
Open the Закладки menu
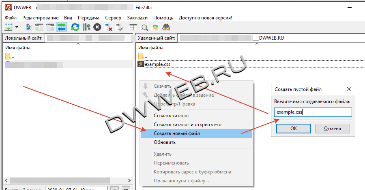(137, 18)
